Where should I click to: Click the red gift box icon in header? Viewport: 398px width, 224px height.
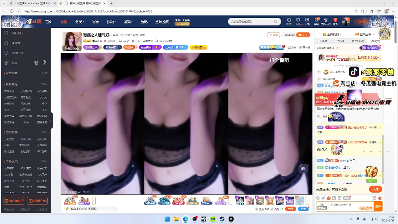[335, 21]
